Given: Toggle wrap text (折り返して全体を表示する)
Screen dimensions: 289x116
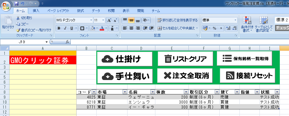Looking at the screenshot, I should [x=177, y=20].
